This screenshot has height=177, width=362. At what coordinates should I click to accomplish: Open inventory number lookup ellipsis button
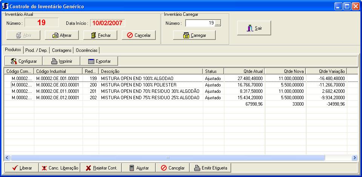click(x=218, y=23)
